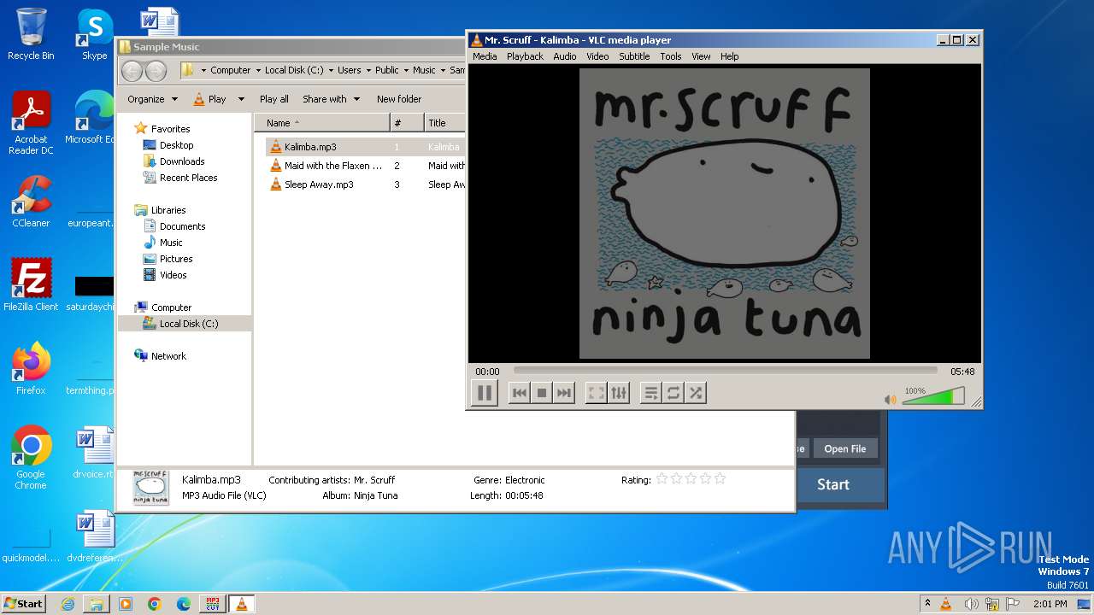Image resolution: width=1094 pixels, height=615 pixels.
Task: Pause playback in VLC
Action: pos(485,393)
